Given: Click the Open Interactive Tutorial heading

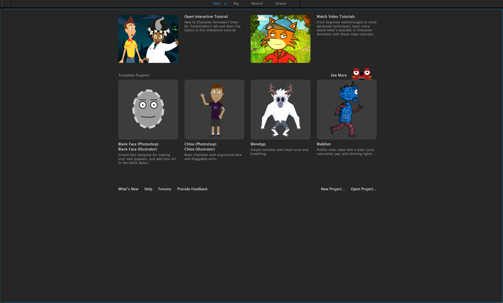Looking at the screenshot, I should click(206, 17).
